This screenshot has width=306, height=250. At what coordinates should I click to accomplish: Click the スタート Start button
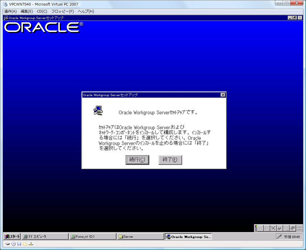point(12,237)
